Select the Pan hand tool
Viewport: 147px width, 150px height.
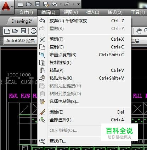(x=139, y=31)
